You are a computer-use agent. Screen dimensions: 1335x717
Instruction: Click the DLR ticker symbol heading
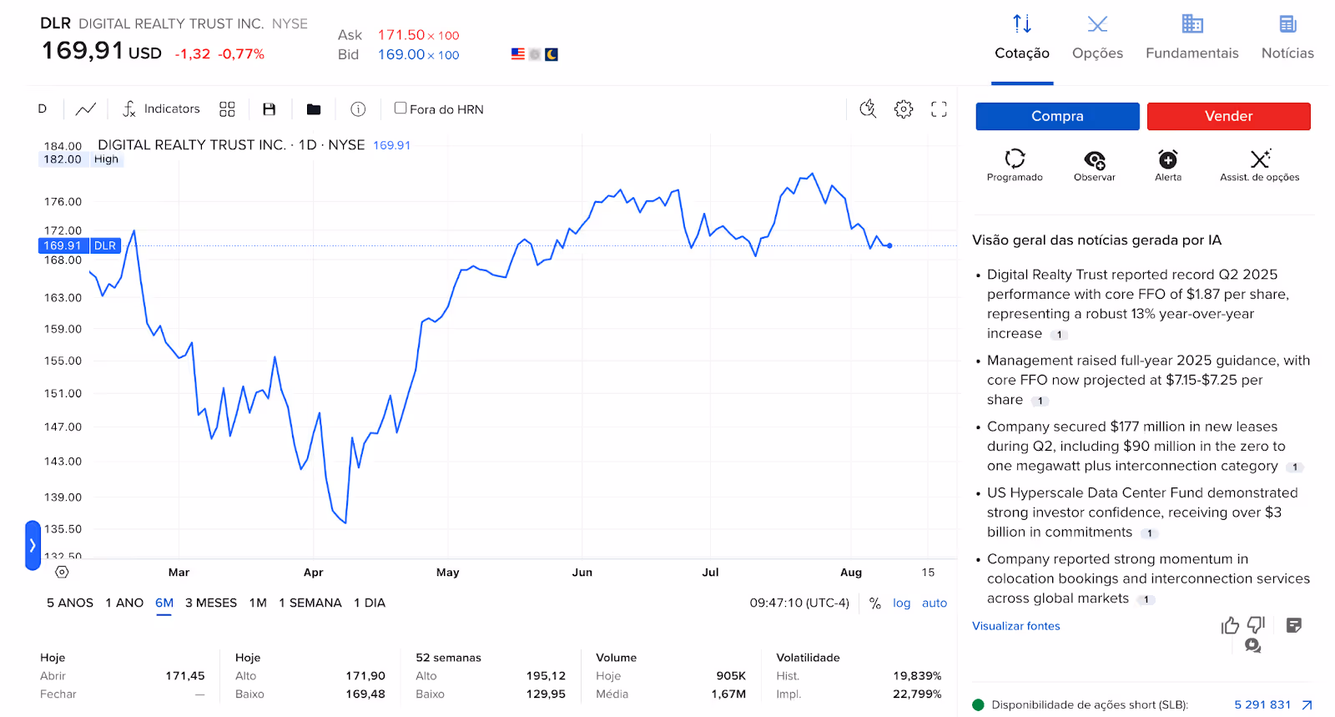click(55, 23)
